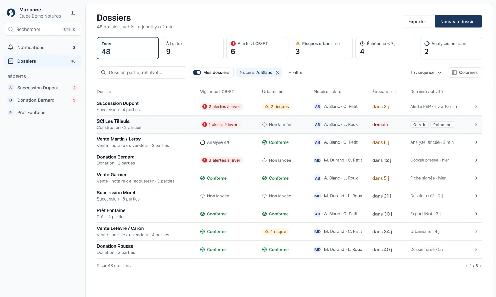Filter by Échéance < 7 j card
Viewport: 496px width, 297px height.
(x=386, y=48)
